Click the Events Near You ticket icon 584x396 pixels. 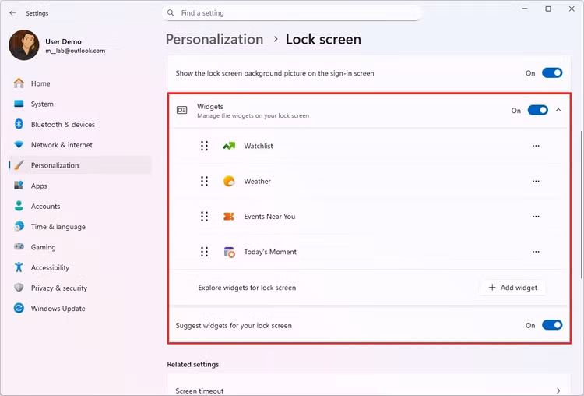[229, 217]
